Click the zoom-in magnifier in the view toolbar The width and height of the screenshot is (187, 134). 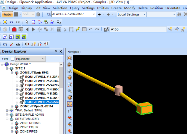point(70,91)
